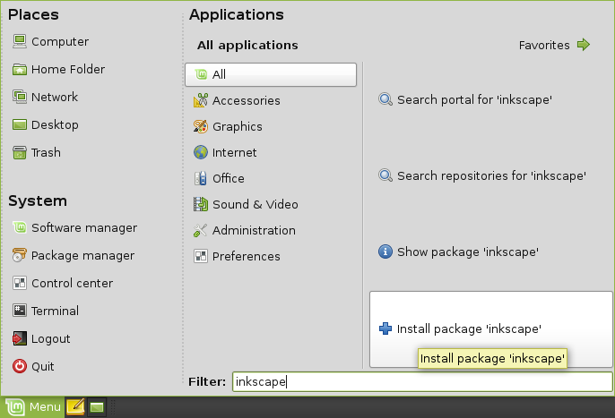This screenshot has height=418, width=615.
Task: Select Sound & Video film icon
Action: (201, 204)
